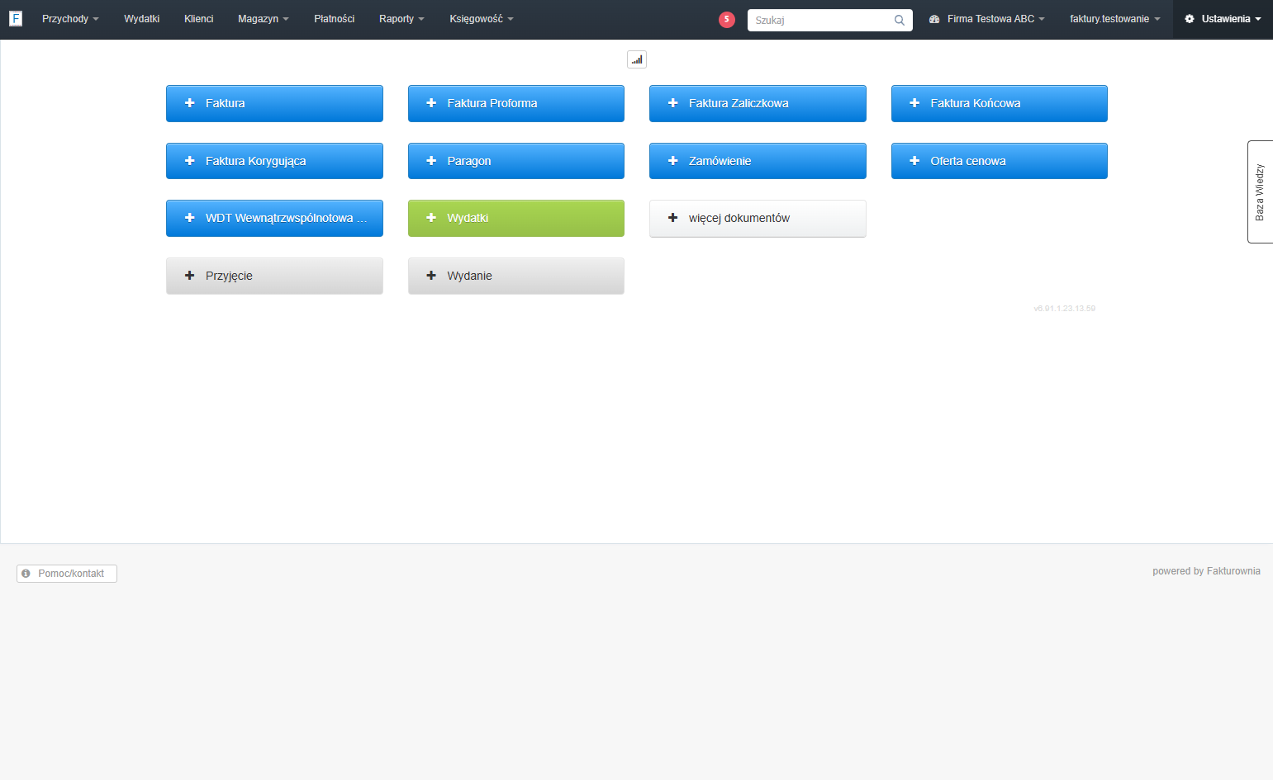Expand the Księgowość dropdown menu

pos(482,19)
